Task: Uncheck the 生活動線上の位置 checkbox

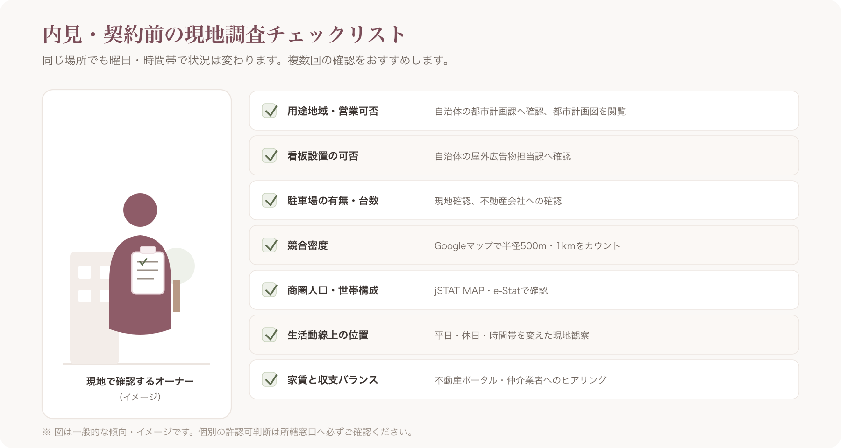Action: tap(270, 335)
